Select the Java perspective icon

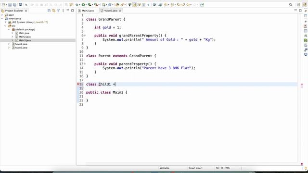click(305, 5)
